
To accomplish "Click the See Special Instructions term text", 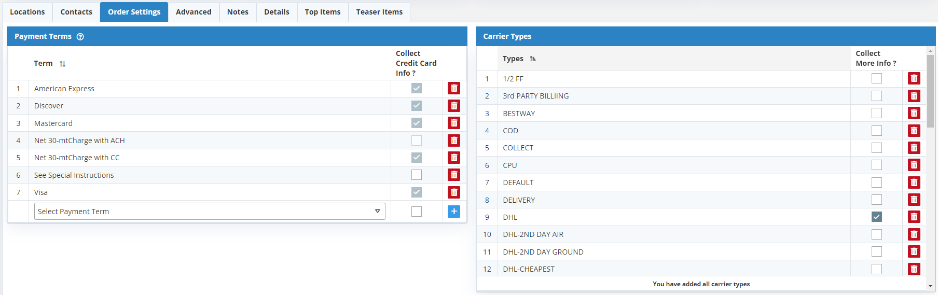I will (74, 175).
